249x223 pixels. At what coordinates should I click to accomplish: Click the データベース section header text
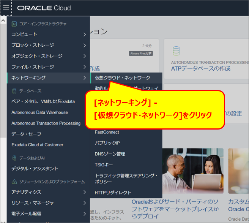pyautogui.click(x=30, y=91)
